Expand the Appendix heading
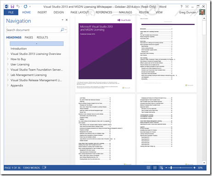The image size is (212, 176). pyautogui.click(x=8, y=85)
